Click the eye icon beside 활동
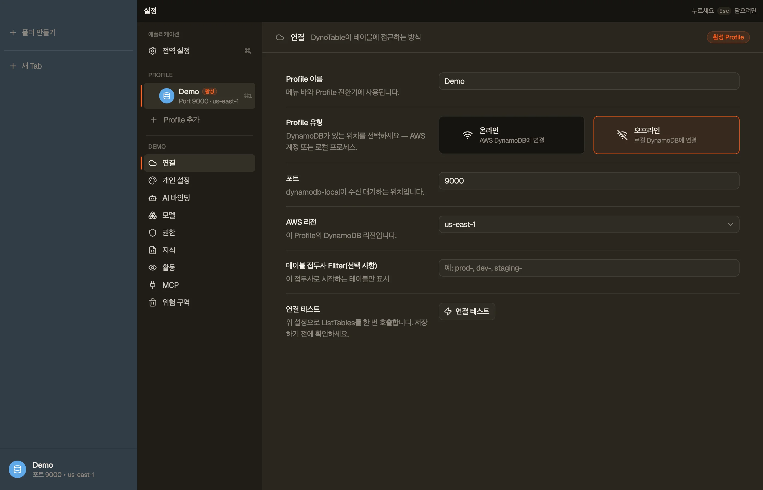The width and height of the screenshot is (763, 490). click(153, 268)
